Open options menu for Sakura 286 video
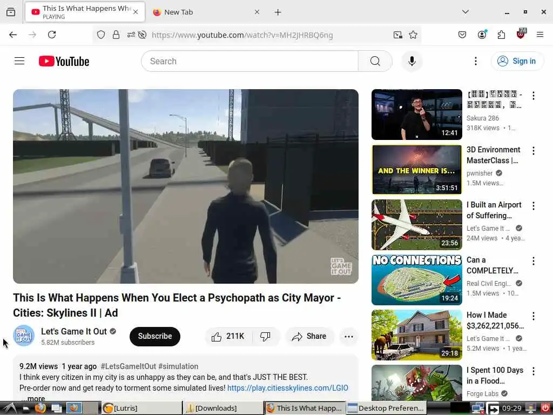The height and width of the screenshot is (415, 553). click(533, 95)
